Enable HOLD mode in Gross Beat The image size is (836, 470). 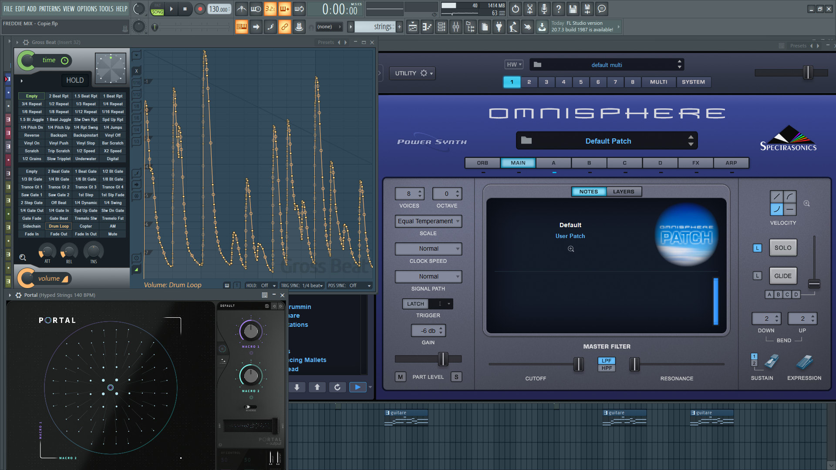(x=74, y=80)
